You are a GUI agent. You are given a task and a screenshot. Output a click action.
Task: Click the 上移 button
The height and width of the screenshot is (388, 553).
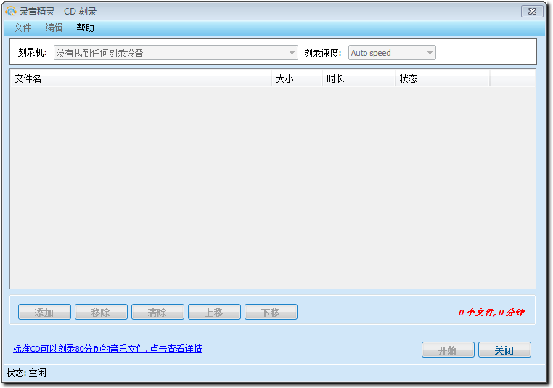tap(214, 313)
